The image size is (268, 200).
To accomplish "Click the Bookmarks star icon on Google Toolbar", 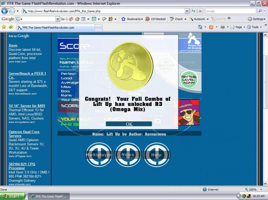I will tap(123, 19).
